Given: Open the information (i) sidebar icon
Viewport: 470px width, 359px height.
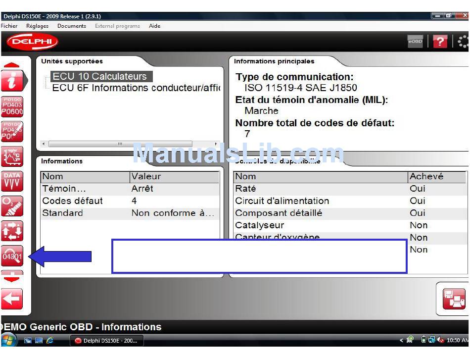Looking at the screenshot, I should pyautogui.click(x=12, y=80).
